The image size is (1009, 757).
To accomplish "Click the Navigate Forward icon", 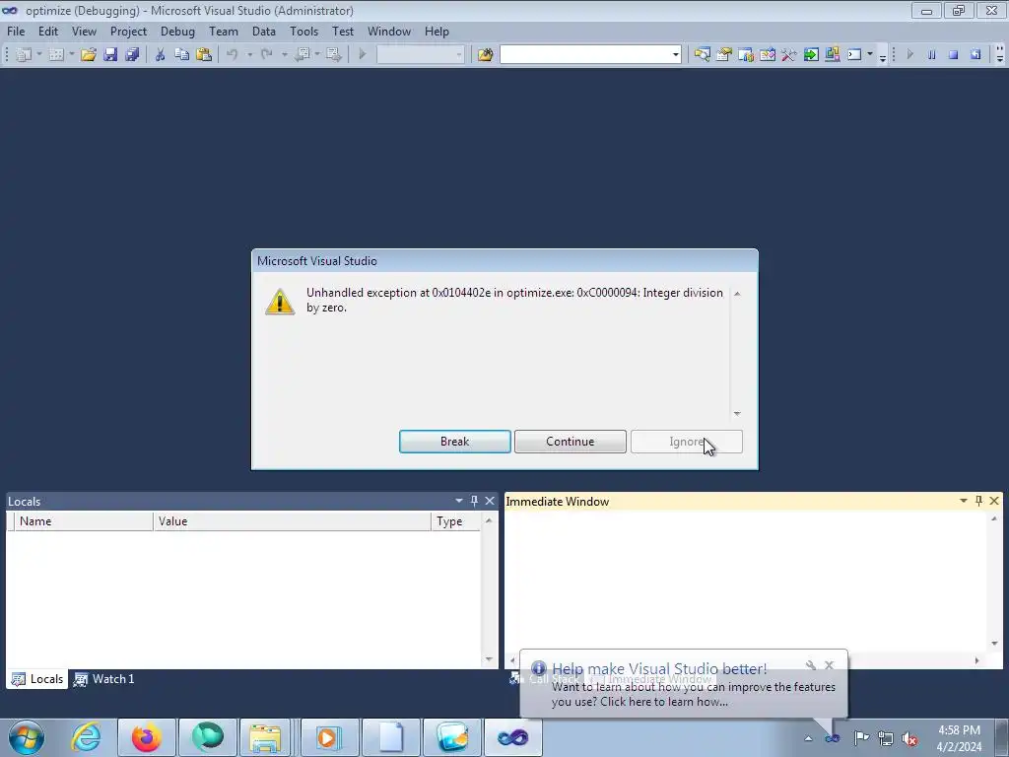I will (x=333, y=55).
